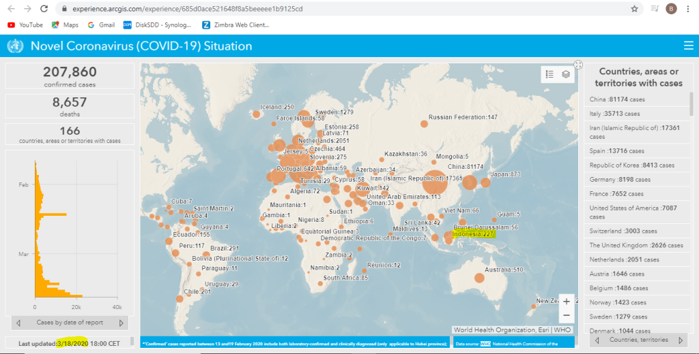The image size is (699, 354).
Task: Open the map layers list
Action: click(x=566, y=75)
